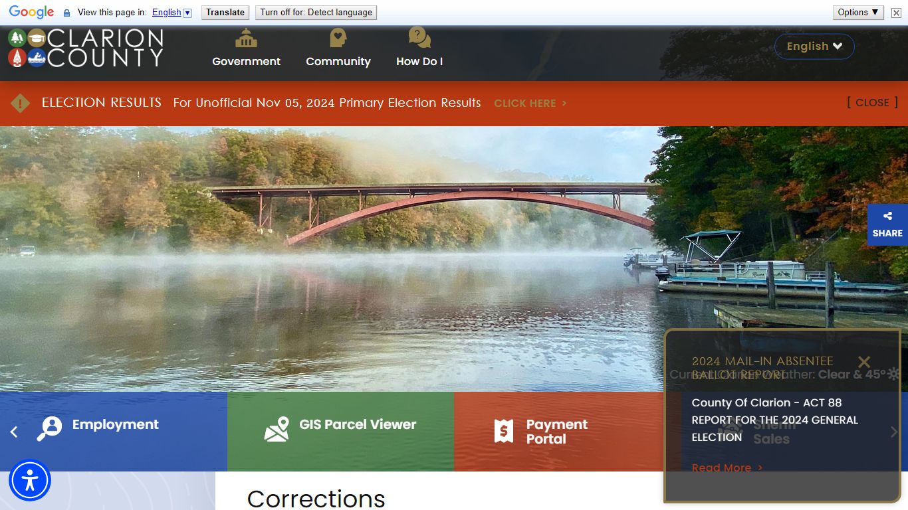Click Read More in ballot report popup

click(x=727, y=467)
